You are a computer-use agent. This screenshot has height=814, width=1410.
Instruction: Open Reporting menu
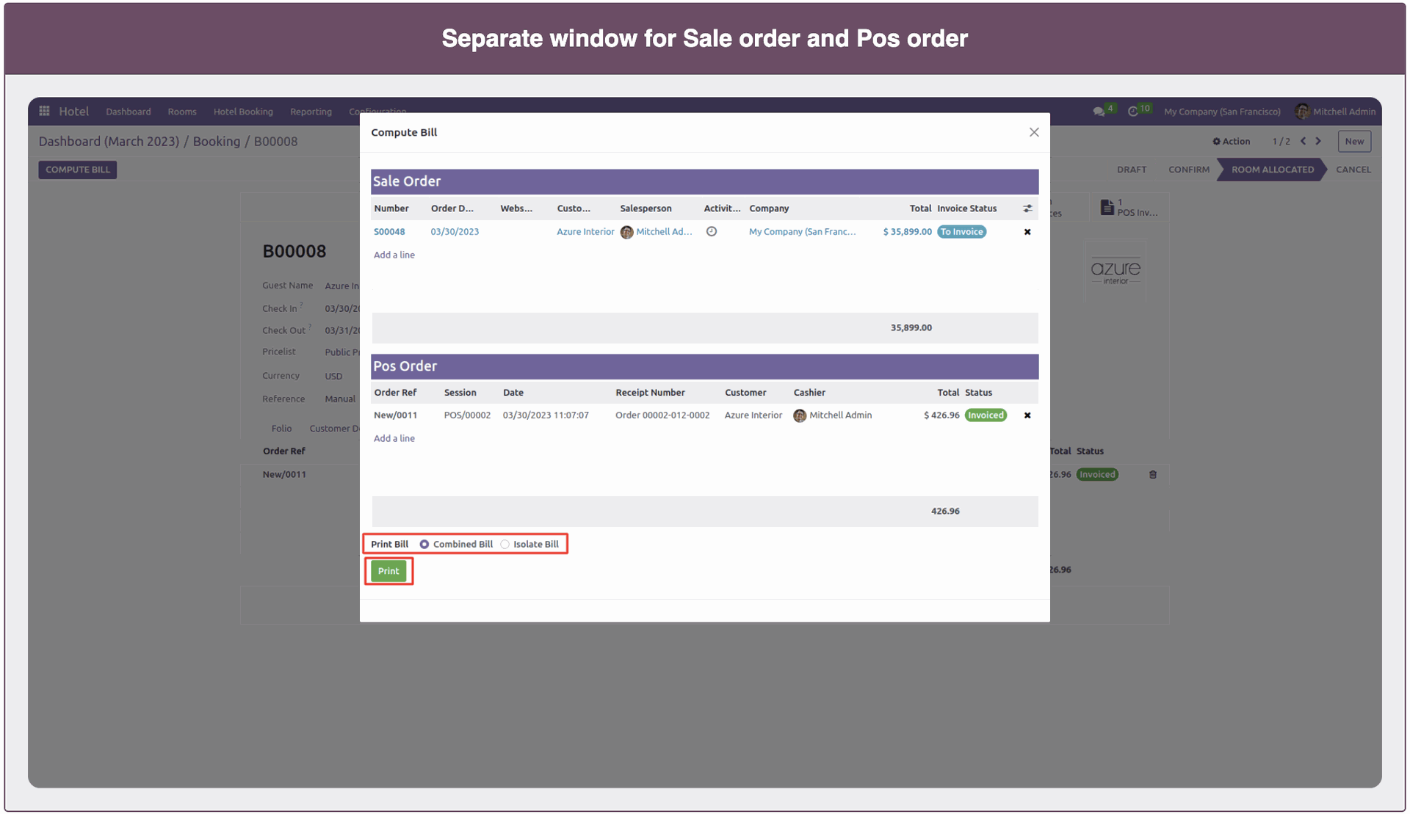click(311, 112)
